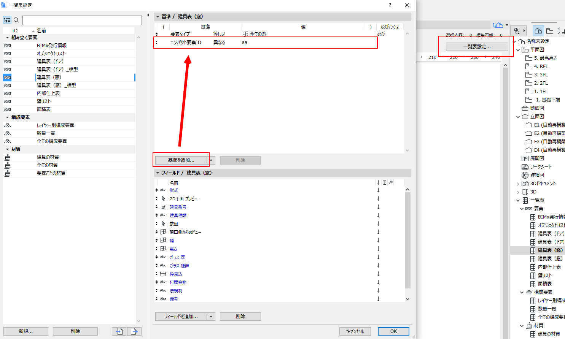Click the 一覧表設定... button
The height and width of the screenshot is (339, 565).
point(477,47)
